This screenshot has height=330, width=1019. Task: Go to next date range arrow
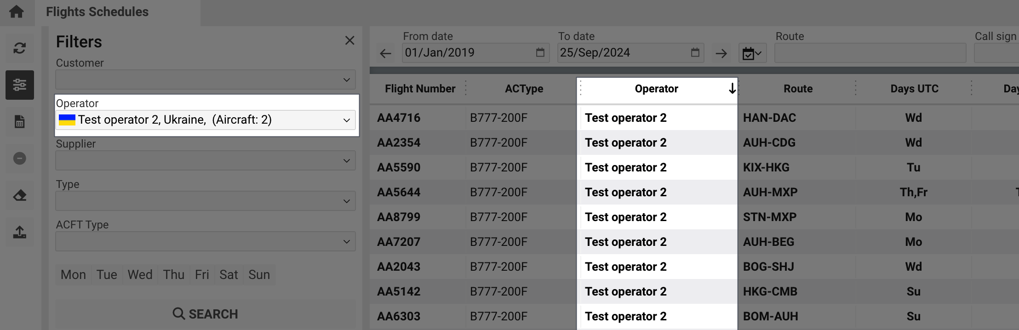(x=721, y=53)
